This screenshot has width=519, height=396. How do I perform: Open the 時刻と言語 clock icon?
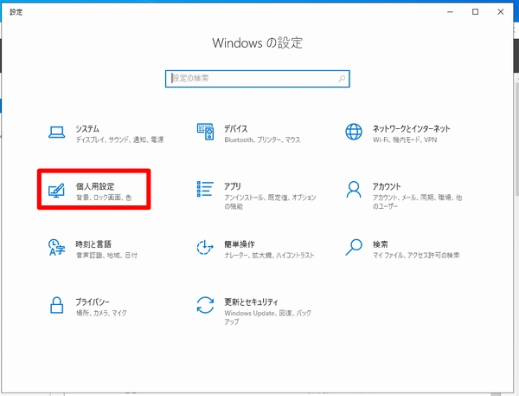(x=56, y=248)
